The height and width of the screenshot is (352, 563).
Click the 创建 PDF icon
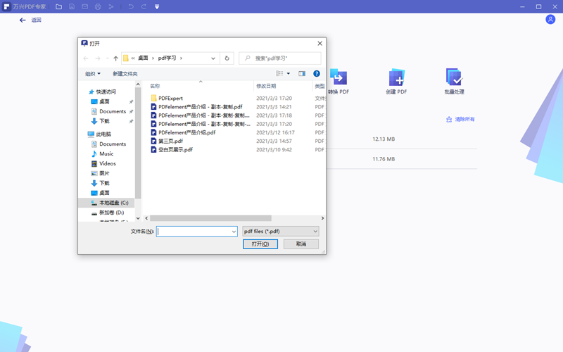tap(396, 78)
